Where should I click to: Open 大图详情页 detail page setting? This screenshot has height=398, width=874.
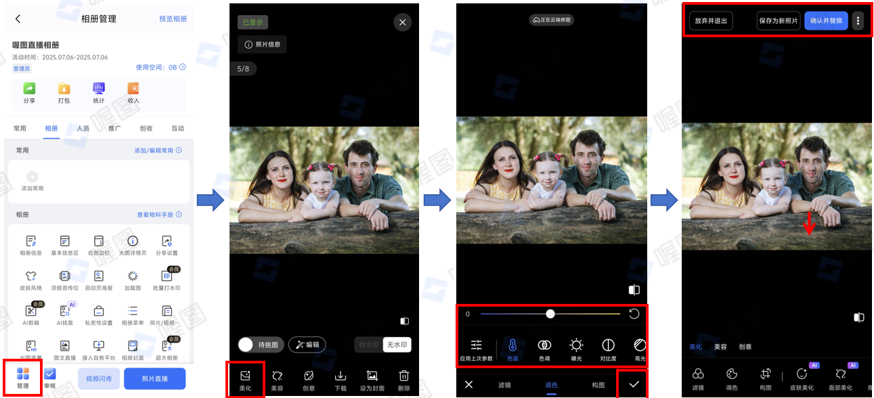[x=133, y=241]
